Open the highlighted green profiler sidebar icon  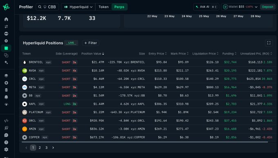tap(6, 48)
